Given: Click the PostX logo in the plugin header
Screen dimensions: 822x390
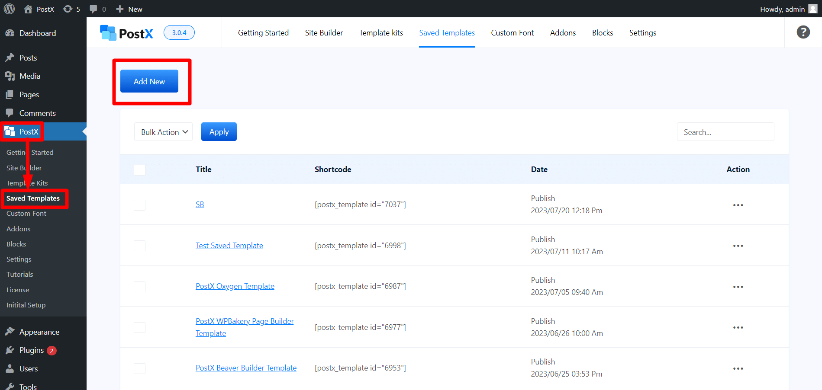Looking at the screenshot, I should tap(126, 32).
